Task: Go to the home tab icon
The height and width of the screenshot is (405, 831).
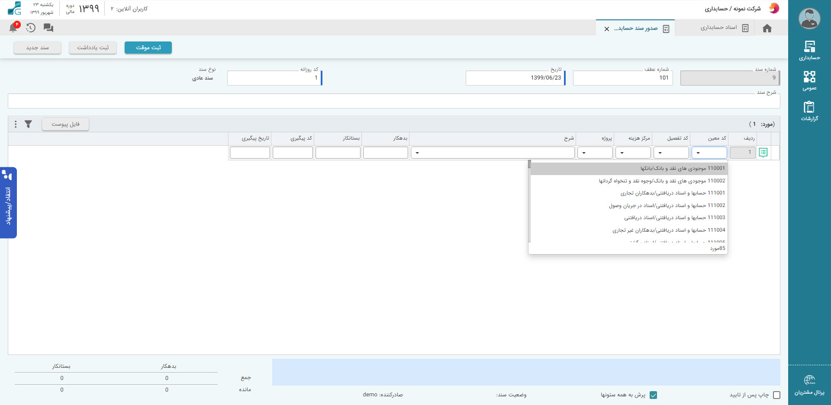Action: (767, 28)
